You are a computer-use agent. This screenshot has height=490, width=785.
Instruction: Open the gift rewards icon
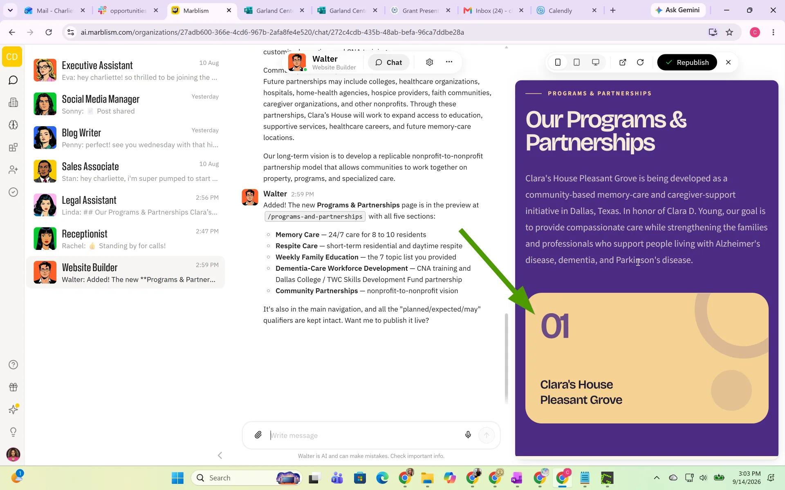[13, 387]
